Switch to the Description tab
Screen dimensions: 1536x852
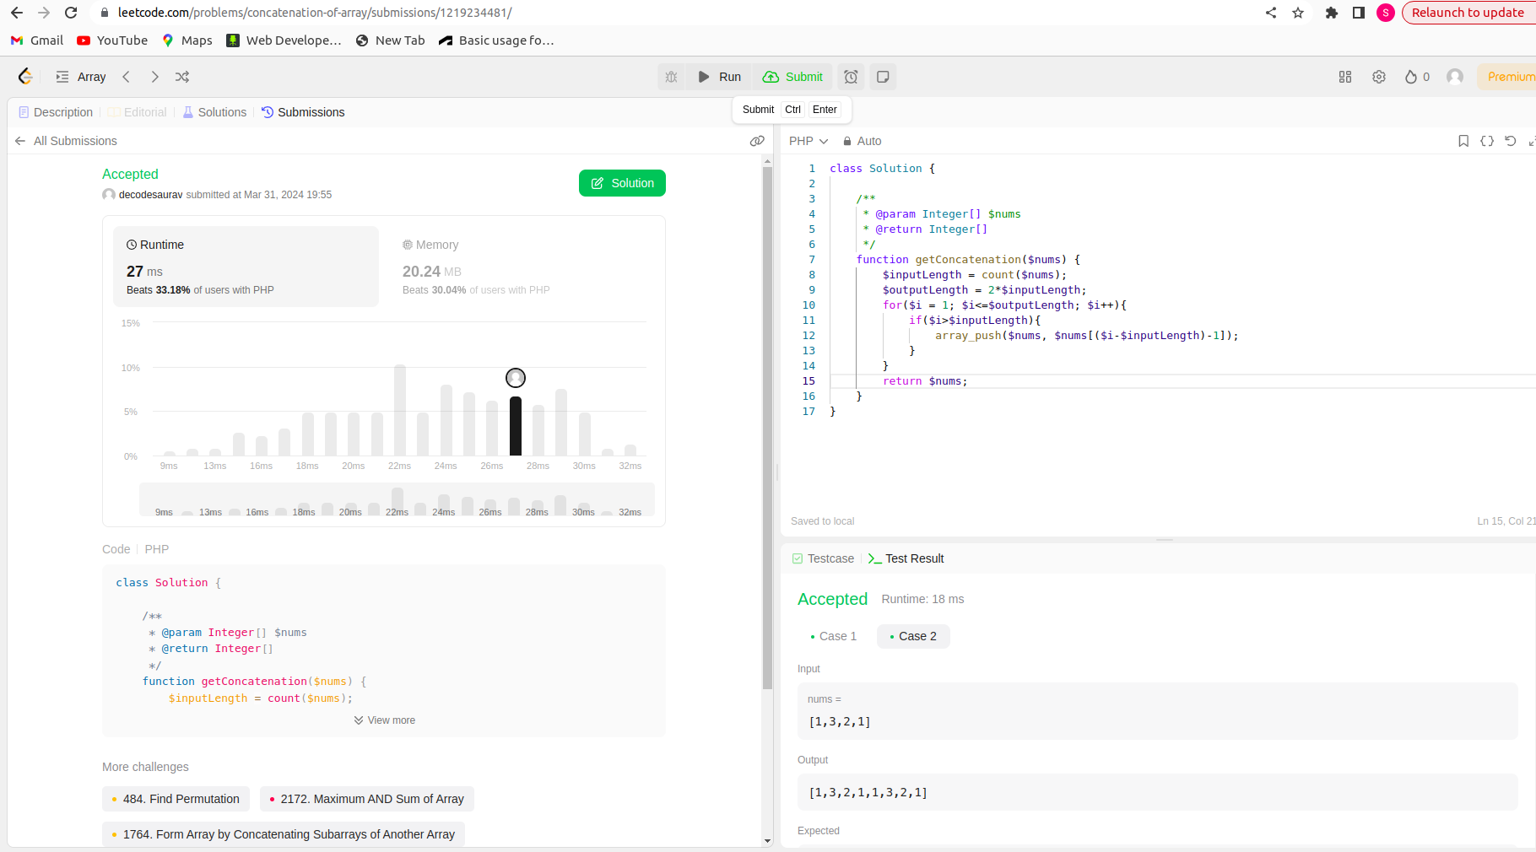pos(56,112)
